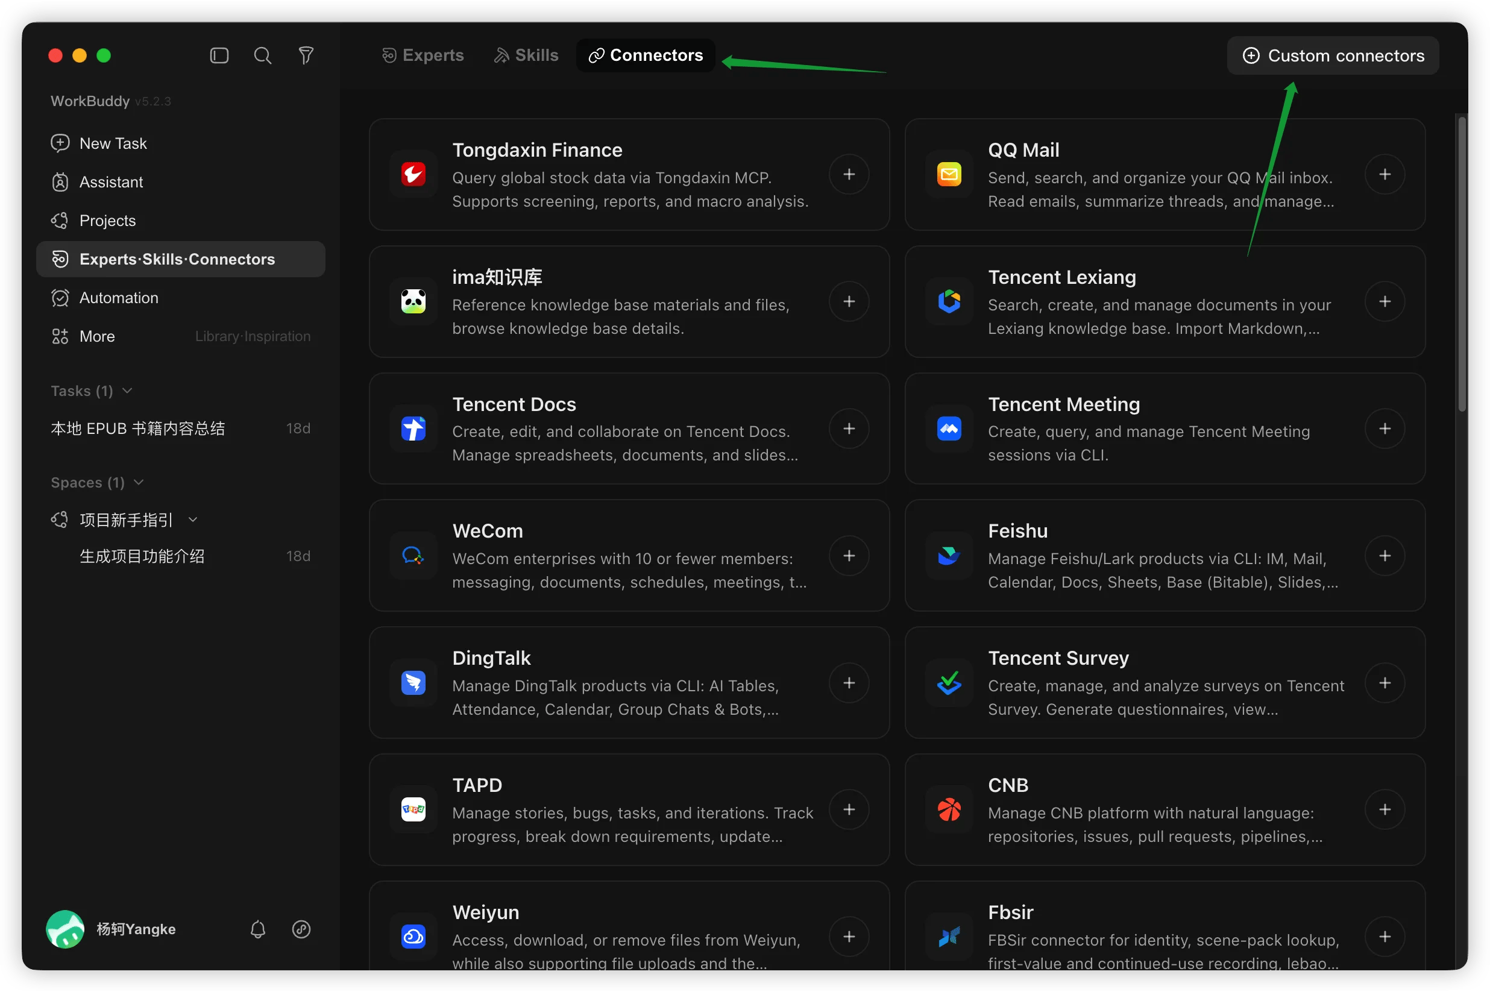Open the TAPD card title
The height and width of the screenshot is (992, 1490).
coord(477,785)
